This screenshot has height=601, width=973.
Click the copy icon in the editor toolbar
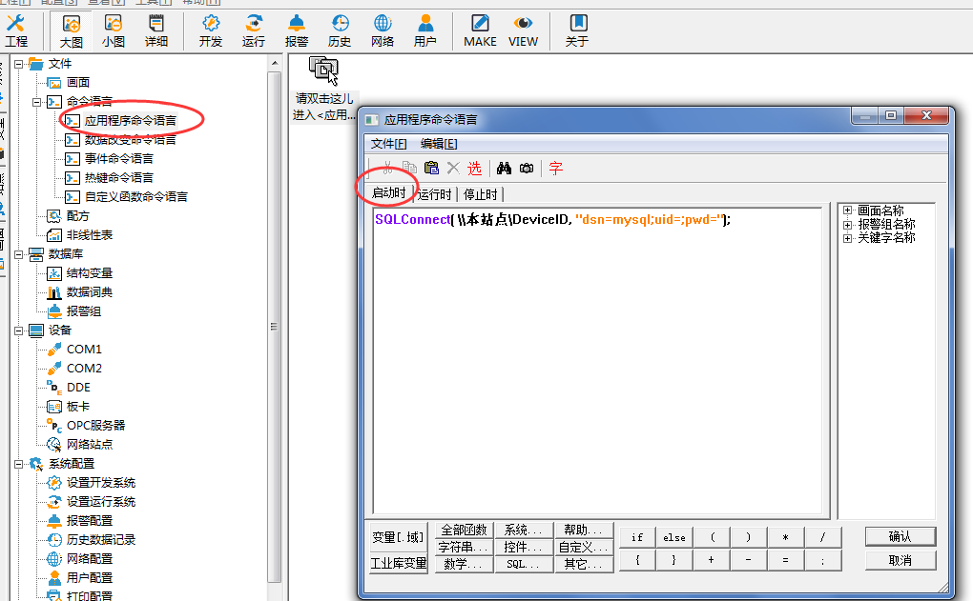(409, 168)
